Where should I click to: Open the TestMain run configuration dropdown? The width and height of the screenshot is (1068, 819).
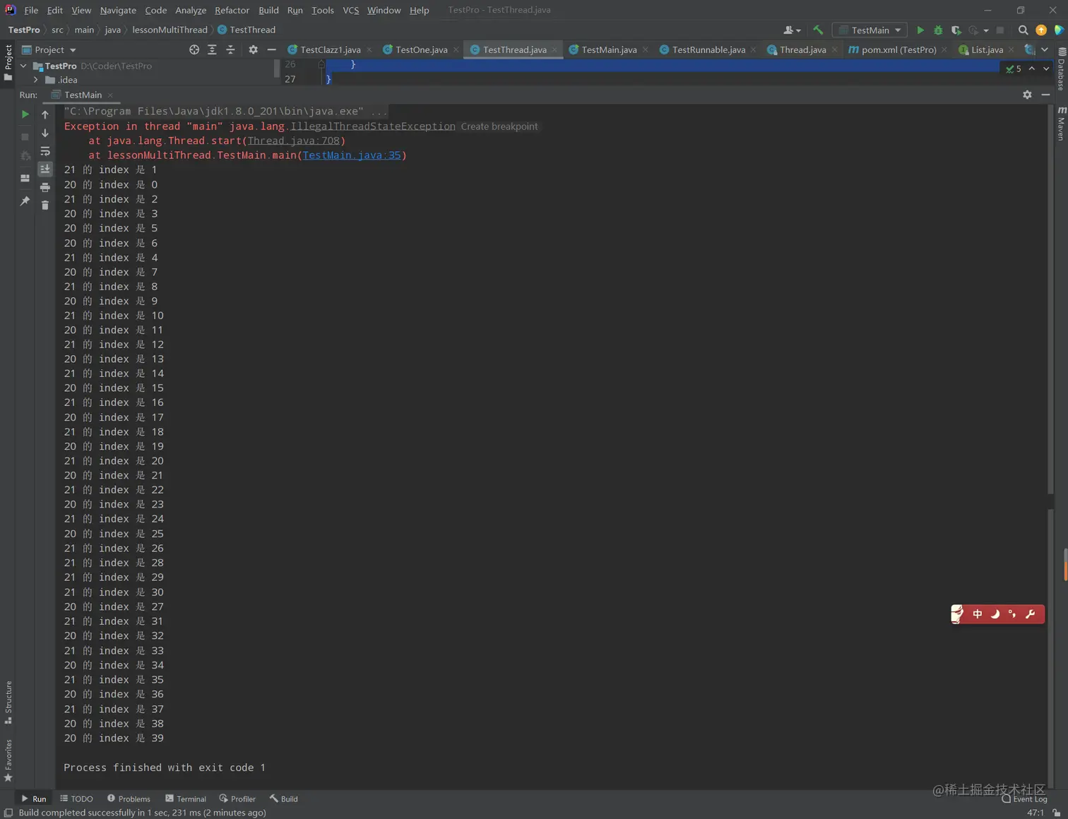click(870, 30)
